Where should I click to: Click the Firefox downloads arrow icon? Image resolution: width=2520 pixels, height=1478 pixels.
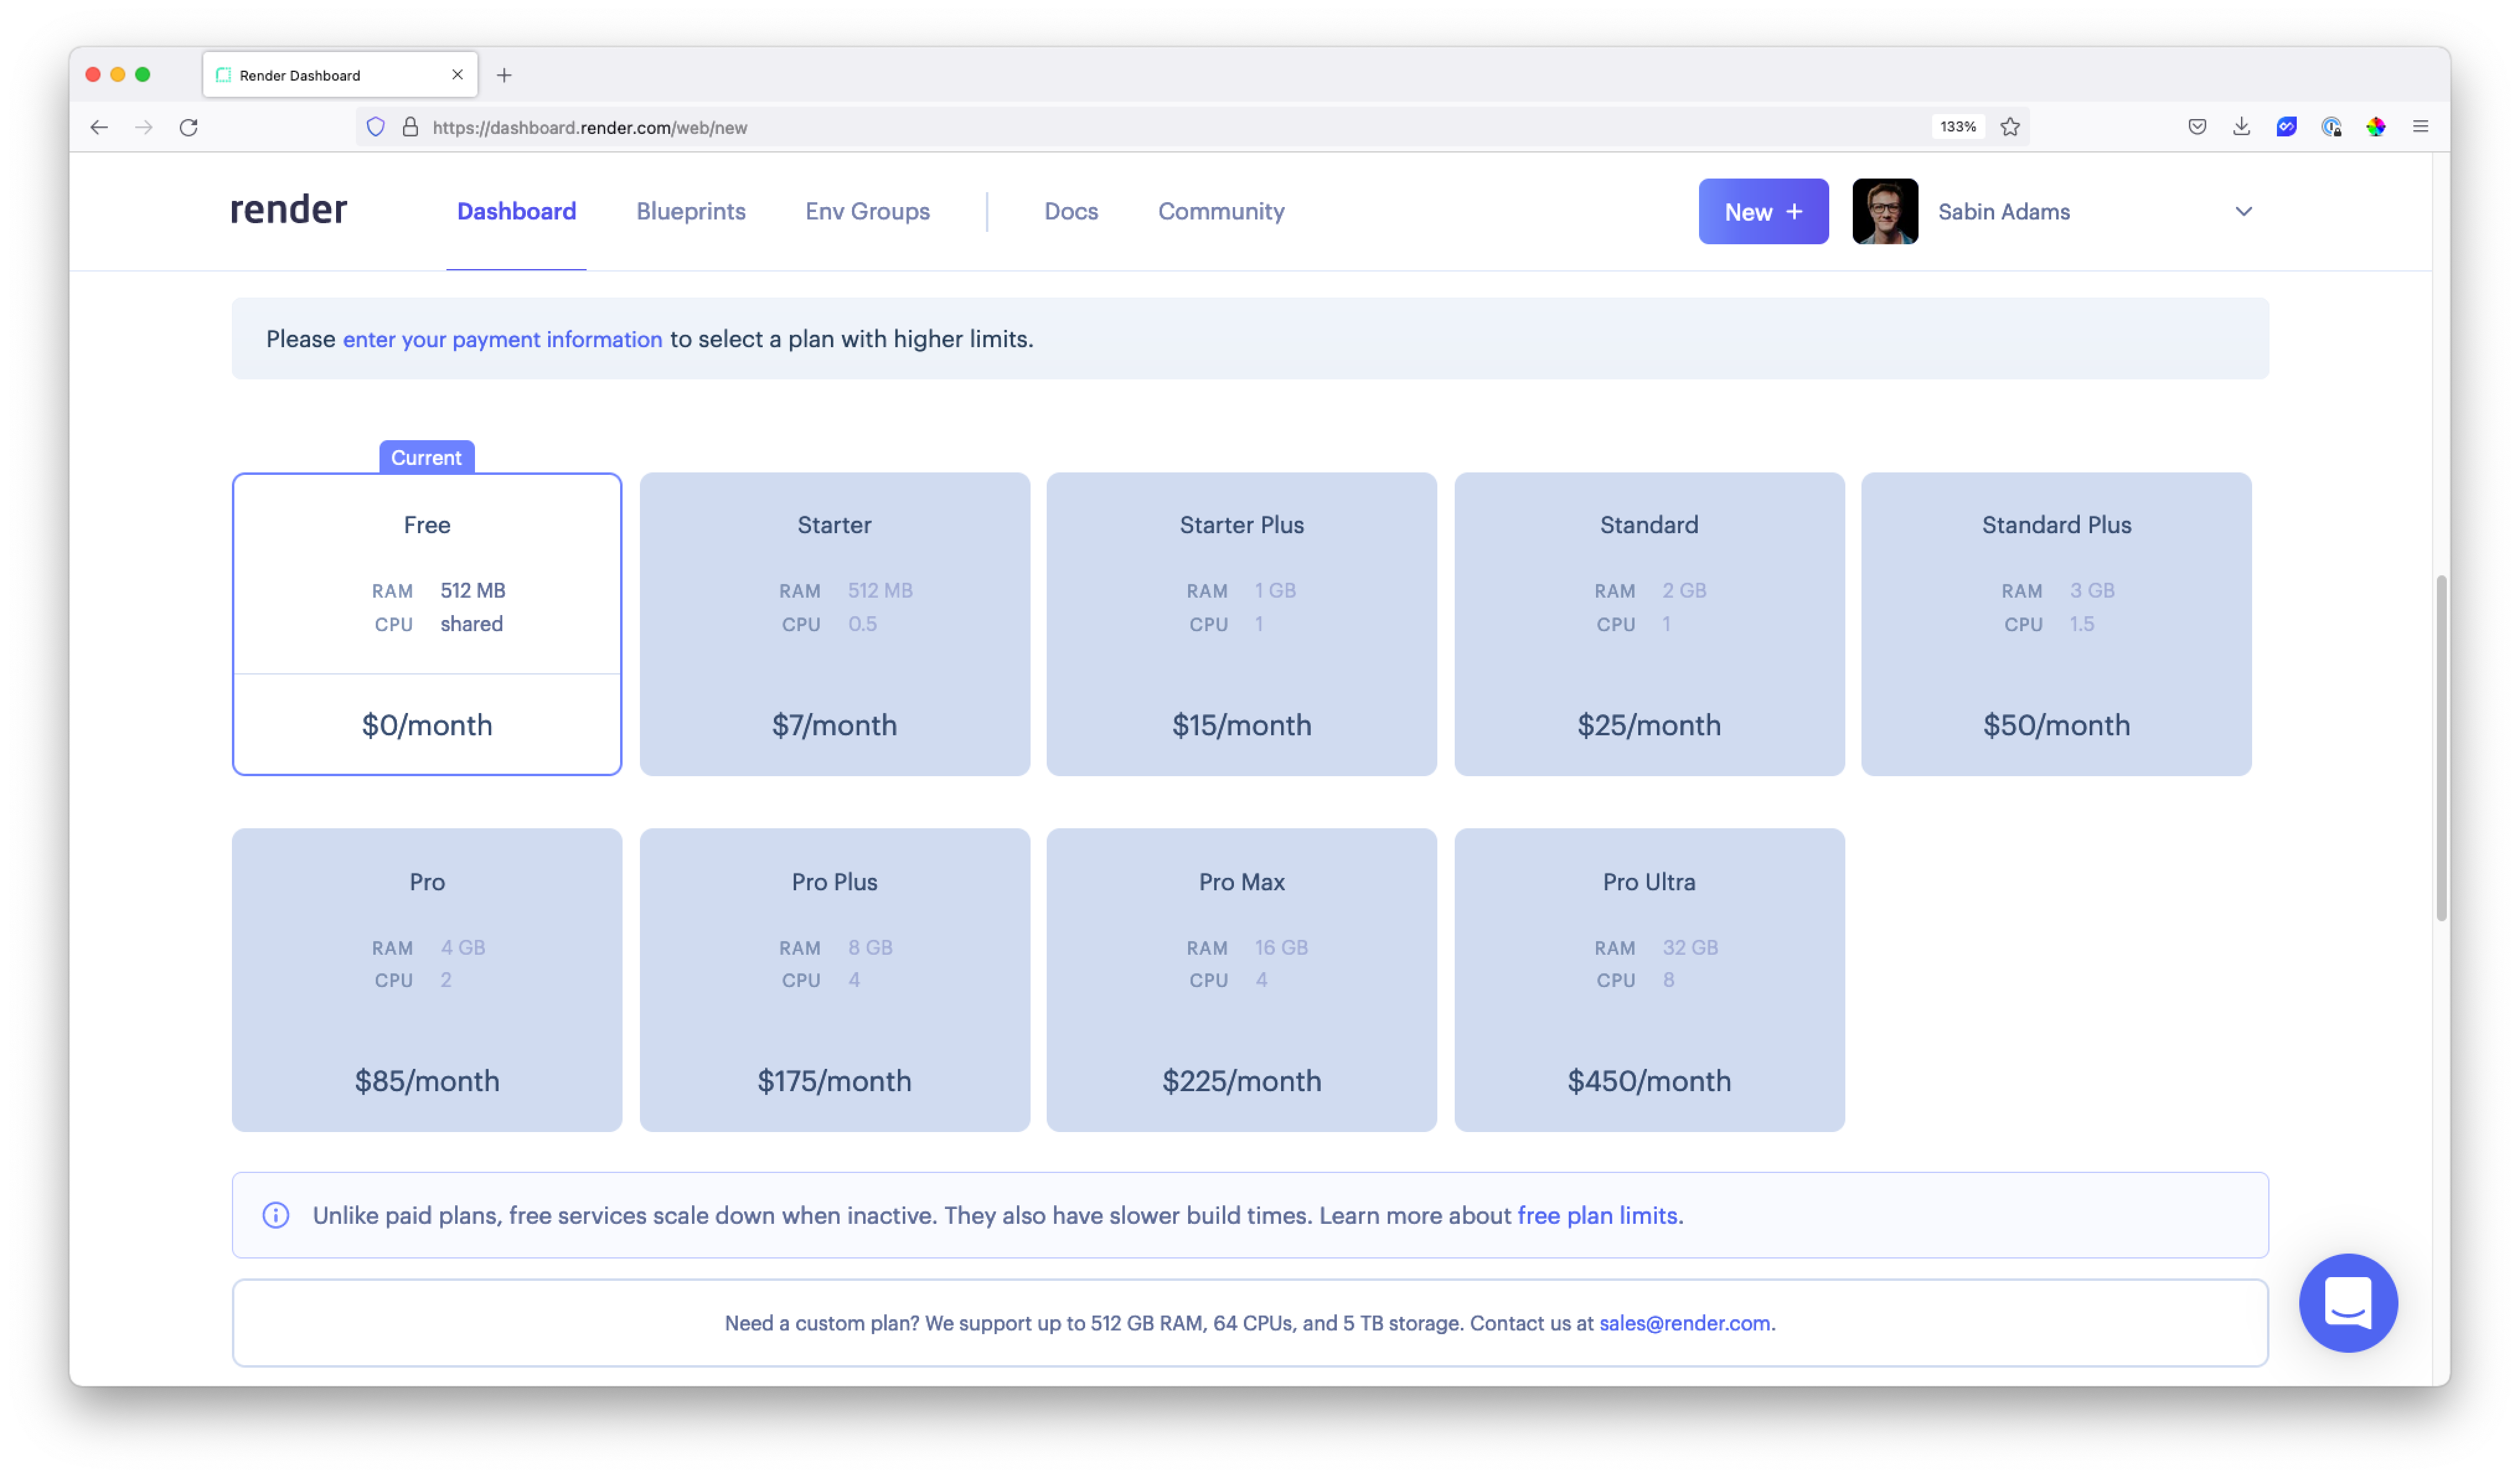2241,127
